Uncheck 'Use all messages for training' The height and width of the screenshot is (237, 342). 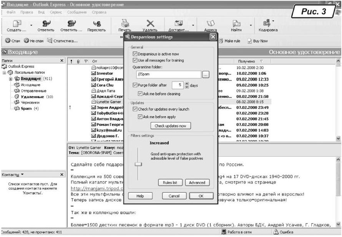[135, 60]
